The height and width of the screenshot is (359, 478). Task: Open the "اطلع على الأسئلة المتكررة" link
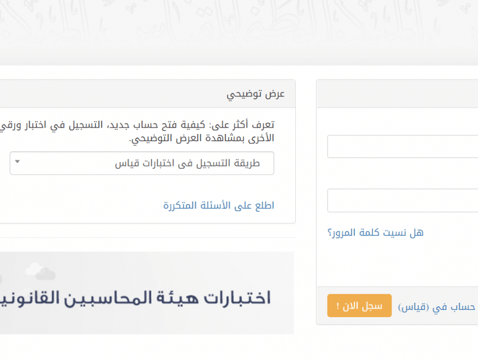pyautogui.click(x=219, y=205)
